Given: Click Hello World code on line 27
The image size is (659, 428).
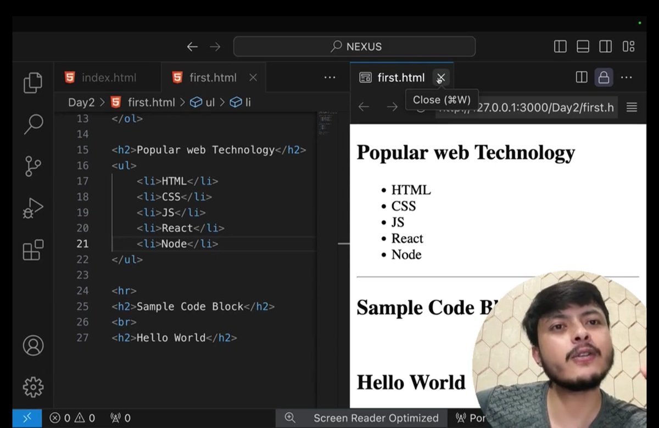Looking at the screenshot, I should pos(174,338).
